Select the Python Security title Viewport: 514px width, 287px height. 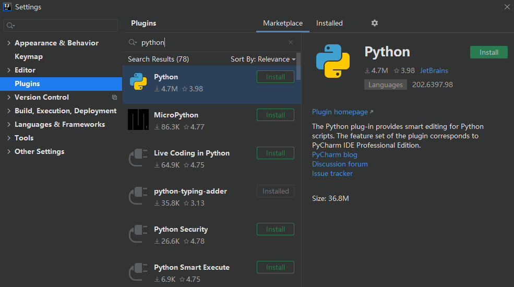click(x=181, y=229)
